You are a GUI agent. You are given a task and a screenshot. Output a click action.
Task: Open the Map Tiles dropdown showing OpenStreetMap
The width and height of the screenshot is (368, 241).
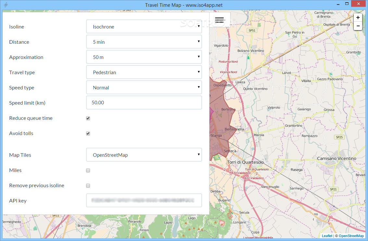(144, 155)
